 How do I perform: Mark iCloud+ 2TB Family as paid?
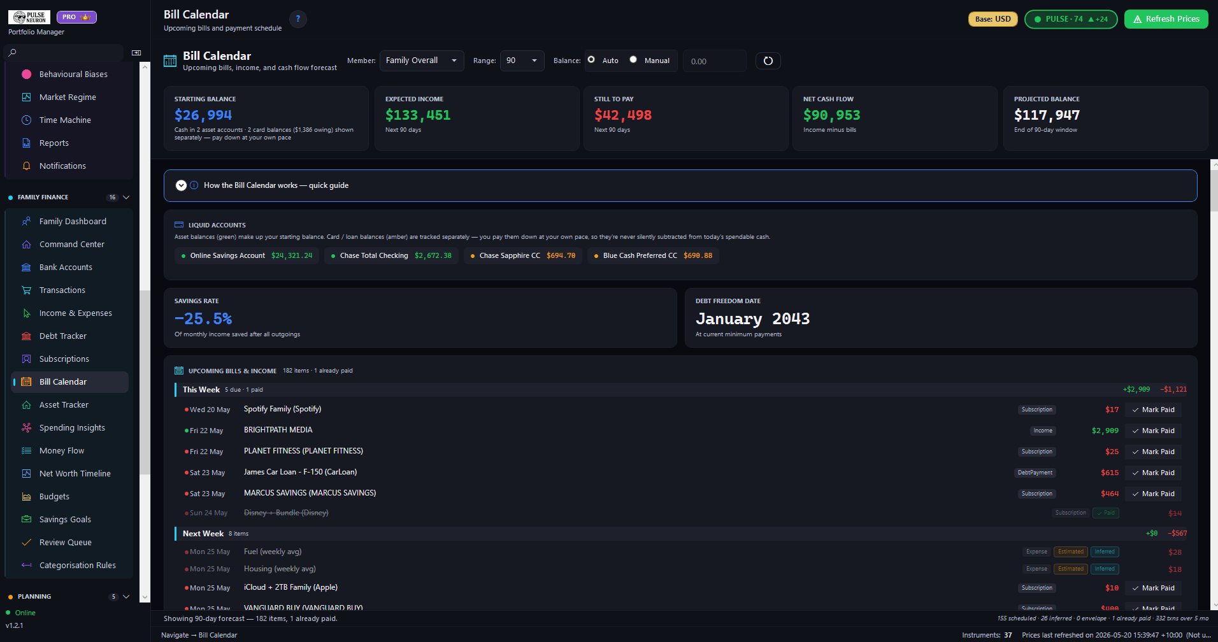tap(1153, 588)
